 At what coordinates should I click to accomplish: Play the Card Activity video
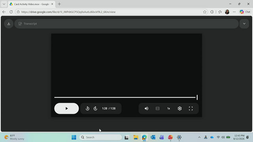click(x=66, y=108)
